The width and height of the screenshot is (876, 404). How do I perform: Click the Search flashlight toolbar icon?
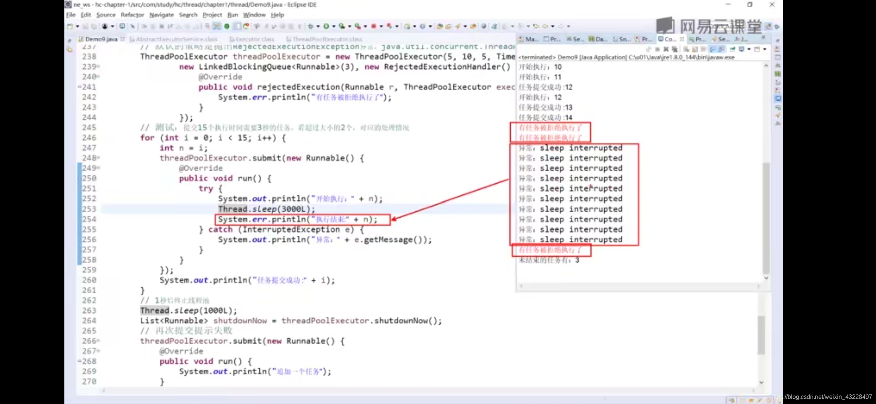pos(457,26)
